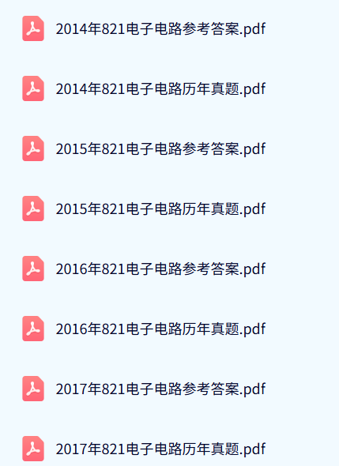Click PDF icon for 2017年821电子电路参考答案

point(33,389)
